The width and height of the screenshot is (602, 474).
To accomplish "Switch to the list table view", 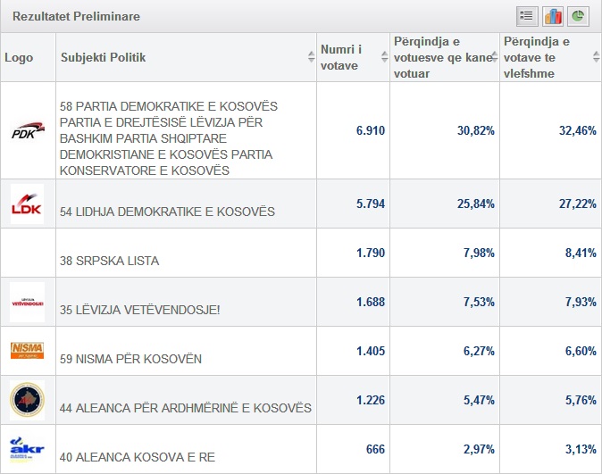I will click(526, 16).
